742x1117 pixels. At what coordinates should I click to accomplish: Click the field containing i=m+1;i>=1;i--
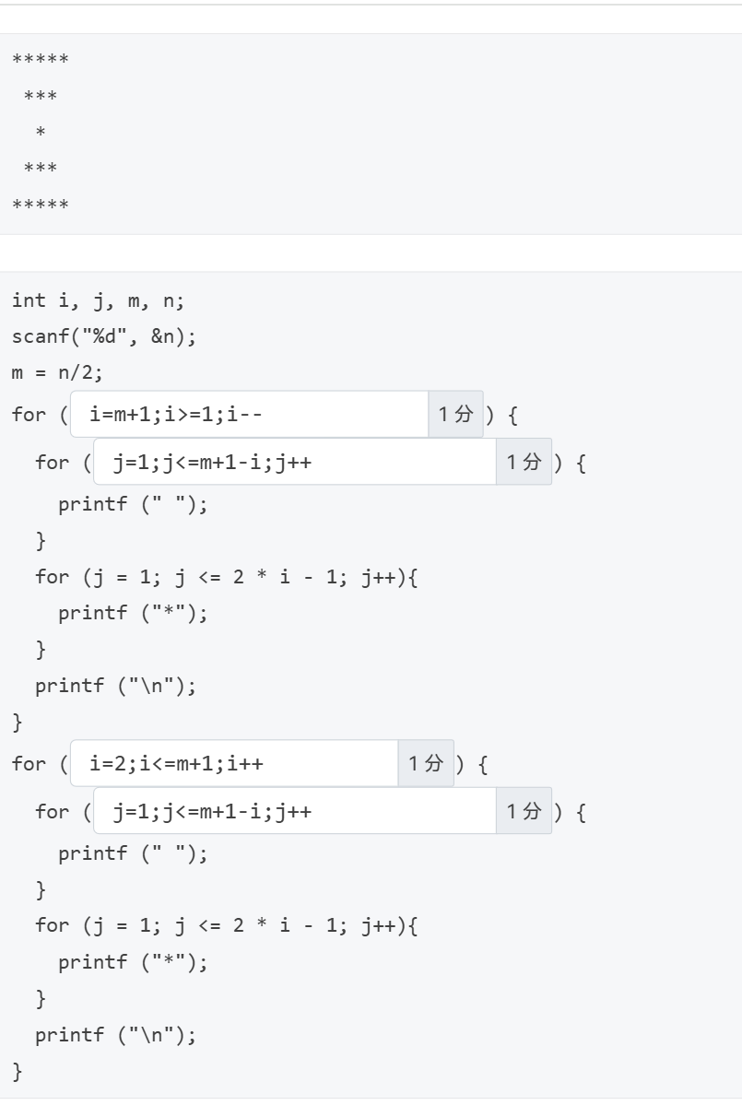[x=249, y=414]
